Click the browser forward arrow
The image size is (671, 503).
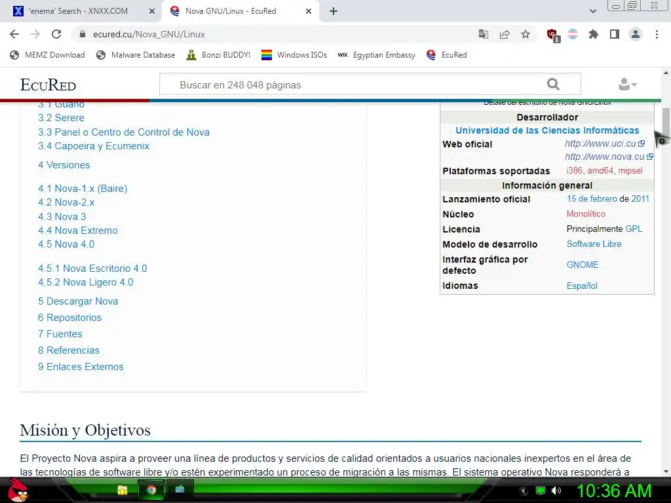pos(35,34)
